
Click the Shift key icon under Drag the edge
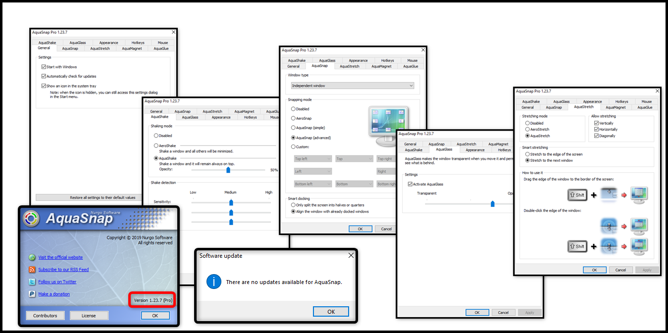tap(576, 195)
